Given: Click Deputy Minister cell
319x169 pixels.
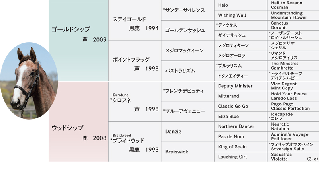Looking at the screenshot, I should click(240, 86).
